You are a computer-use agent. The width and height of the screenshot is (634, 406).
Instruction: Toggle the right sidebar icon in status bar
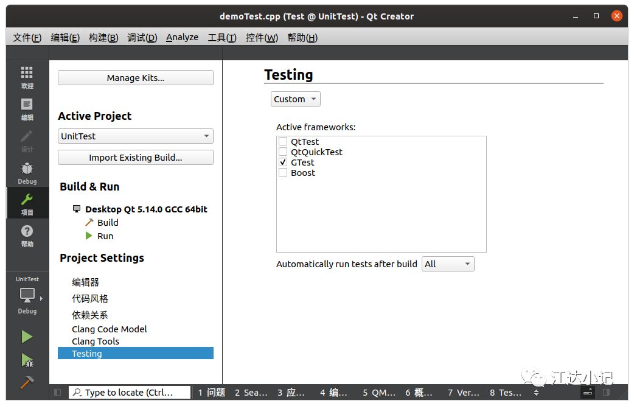[605, 392]
